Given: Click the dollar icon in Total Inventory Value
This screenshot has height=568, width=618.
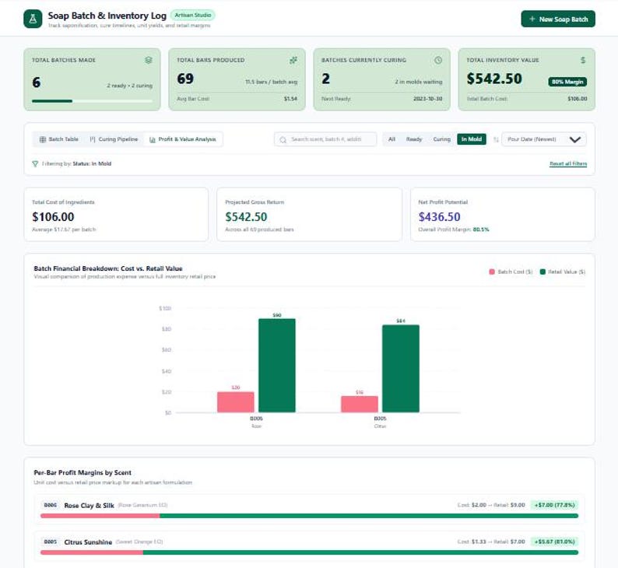Looking at the screenshot, I should tap(583, 60).
